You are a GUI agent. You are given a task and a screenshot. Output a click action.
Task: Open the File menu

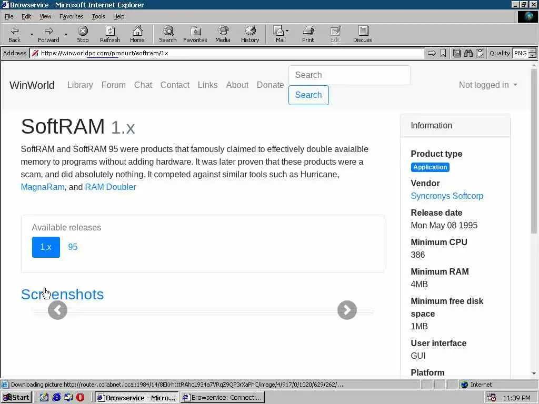click(9, 16)
